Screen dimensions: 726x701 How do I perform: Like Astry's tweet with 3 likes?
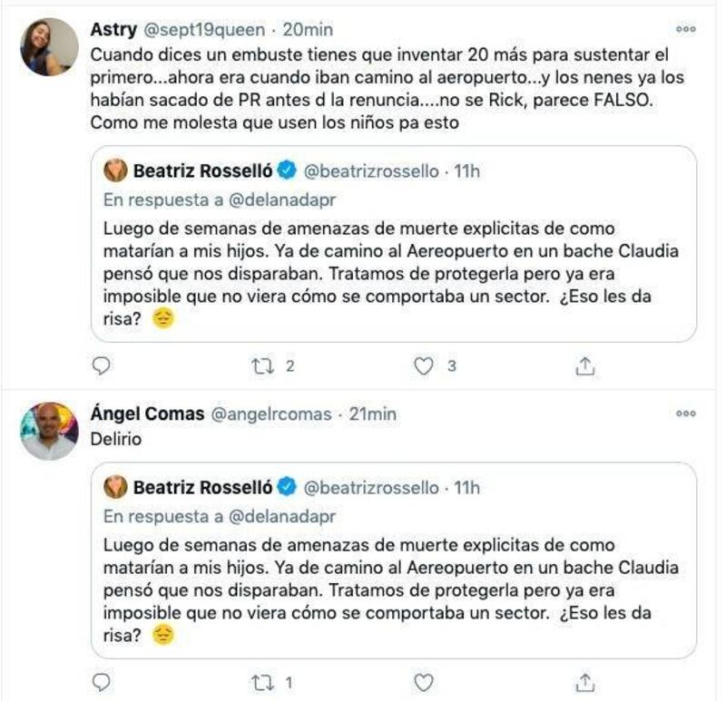(x=423, y=365)
